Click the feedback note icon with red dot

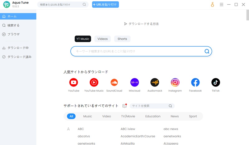(125, 106)
